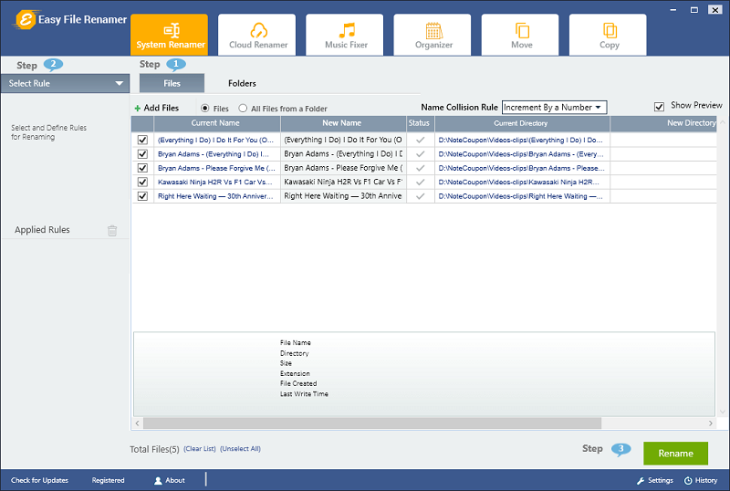Click the Status column header

pos(420,123)
